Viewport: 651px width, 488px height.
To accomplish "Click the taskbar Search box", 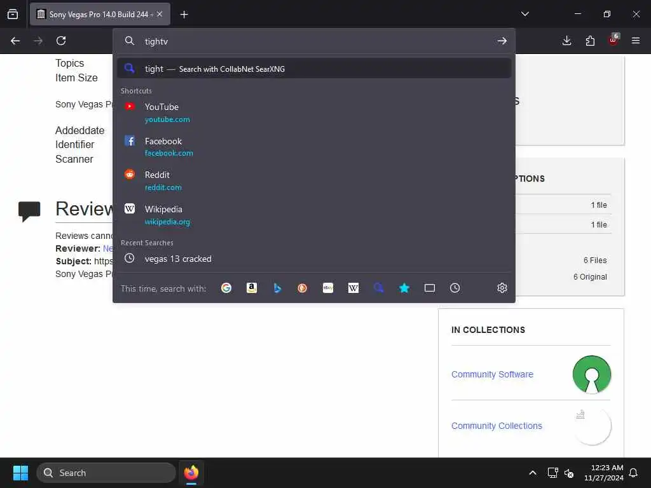I will coord(106,473).
